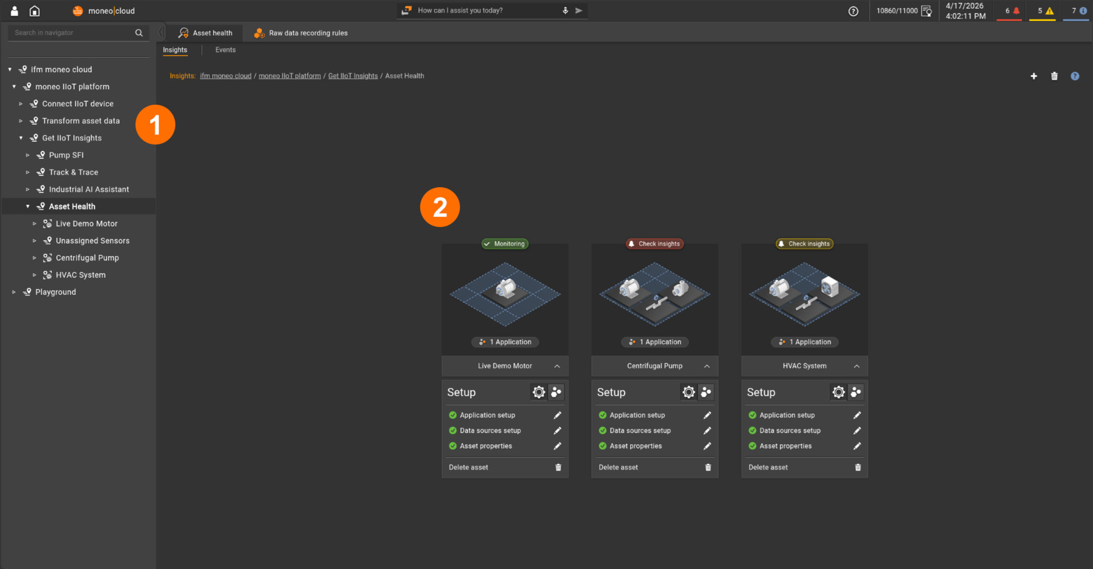Click the search magnifier in navigator
The height and width of the screenshot is (569, 1093).
pos(139,33)
